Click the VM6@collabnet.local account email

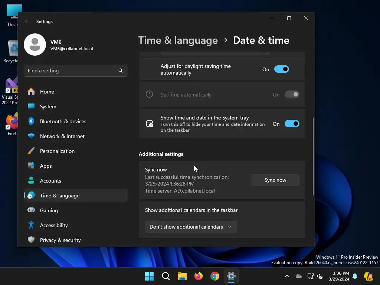pos(72,49)
